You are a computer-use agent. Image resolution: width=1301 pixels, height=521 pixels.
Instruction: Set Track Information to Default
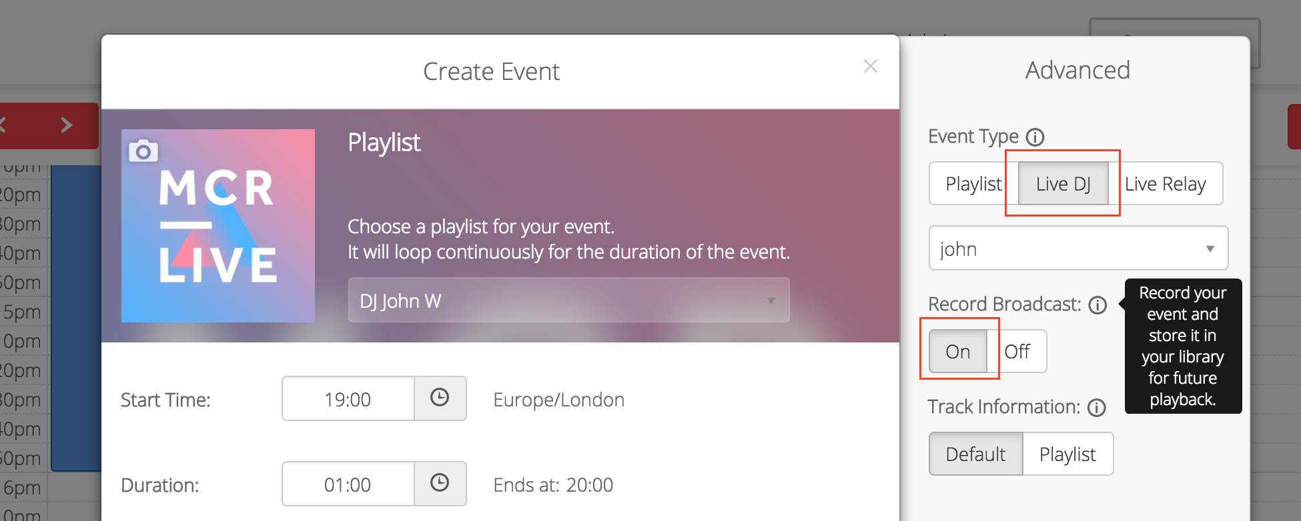pyautogui.click(x=975, y=454)
